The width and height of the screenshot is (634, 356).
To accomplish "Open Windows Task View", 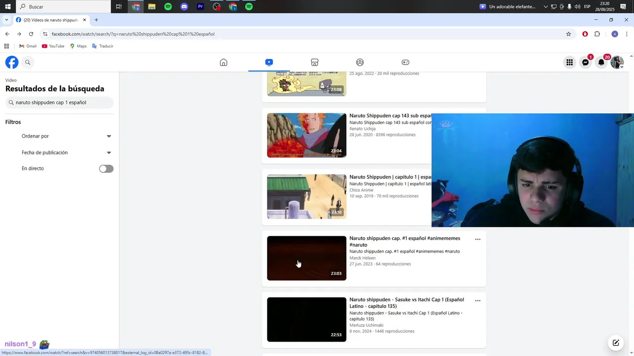I will pyautogui.click(x=119, y=6).
